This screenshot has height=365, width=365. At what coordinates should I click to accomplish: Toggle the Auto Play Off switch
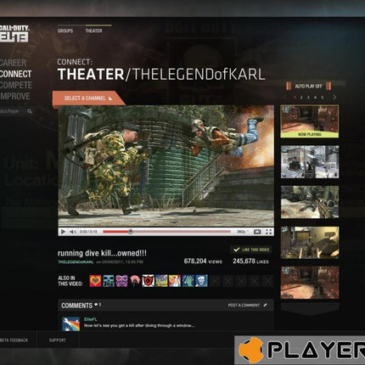tap(309, 87)
